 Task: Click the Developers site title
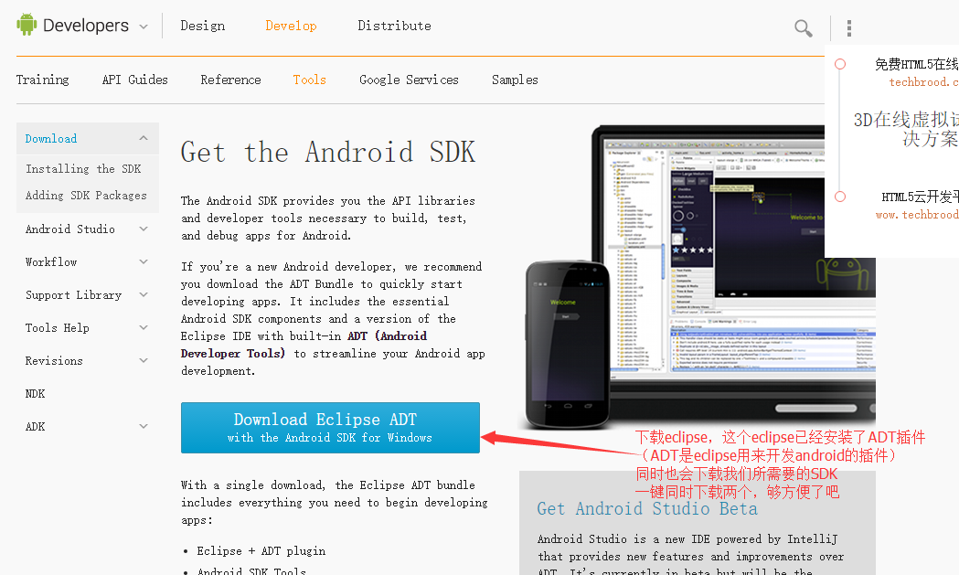pyautogui.click(x=86, y=26)
